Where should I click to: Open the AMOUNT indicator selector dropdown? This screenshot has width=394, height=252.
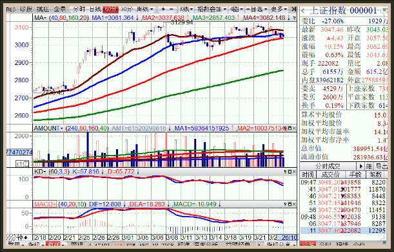(x=48, y=129)
